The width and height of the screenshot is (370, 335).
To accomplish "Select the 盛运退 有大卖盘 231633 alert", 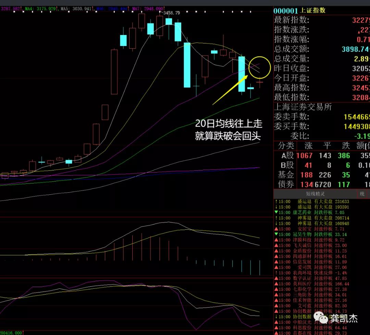I will click(x=322, y=202).
